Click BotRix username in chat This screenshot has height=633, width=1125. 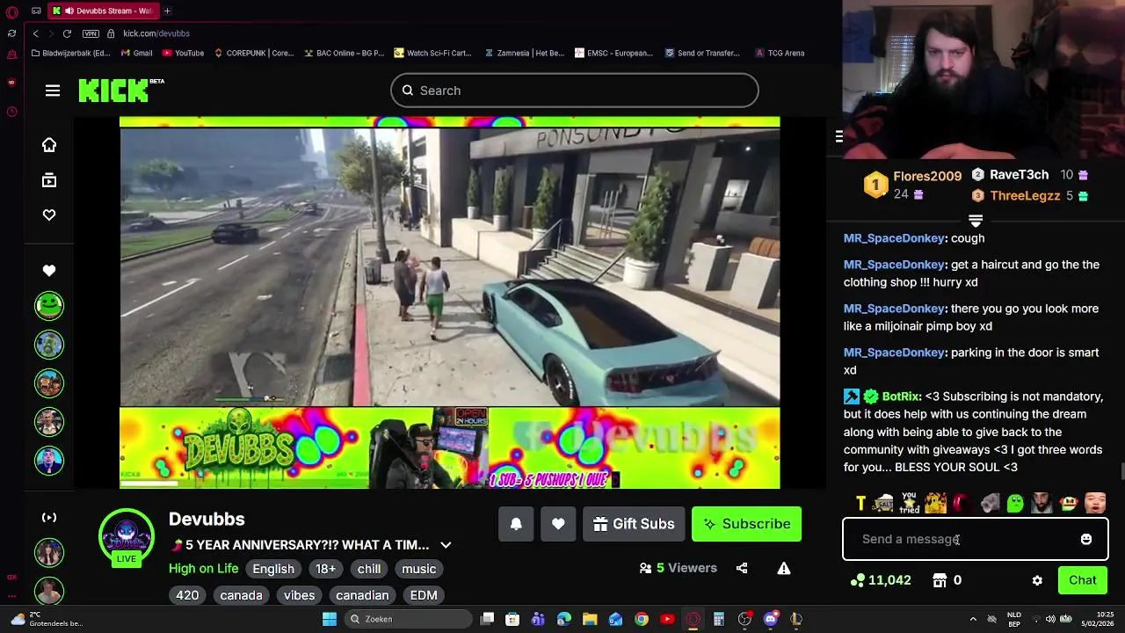[900, 397]
